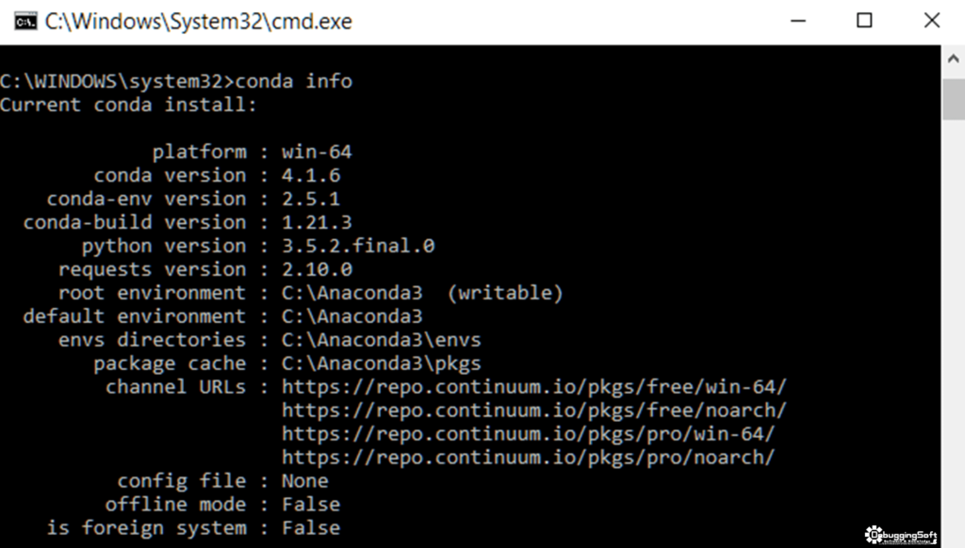Image resolution: width=965 pixels, height=548 pixels.
Task: Click the pkgs/pro/noarch channel URL
Action: 528,457
